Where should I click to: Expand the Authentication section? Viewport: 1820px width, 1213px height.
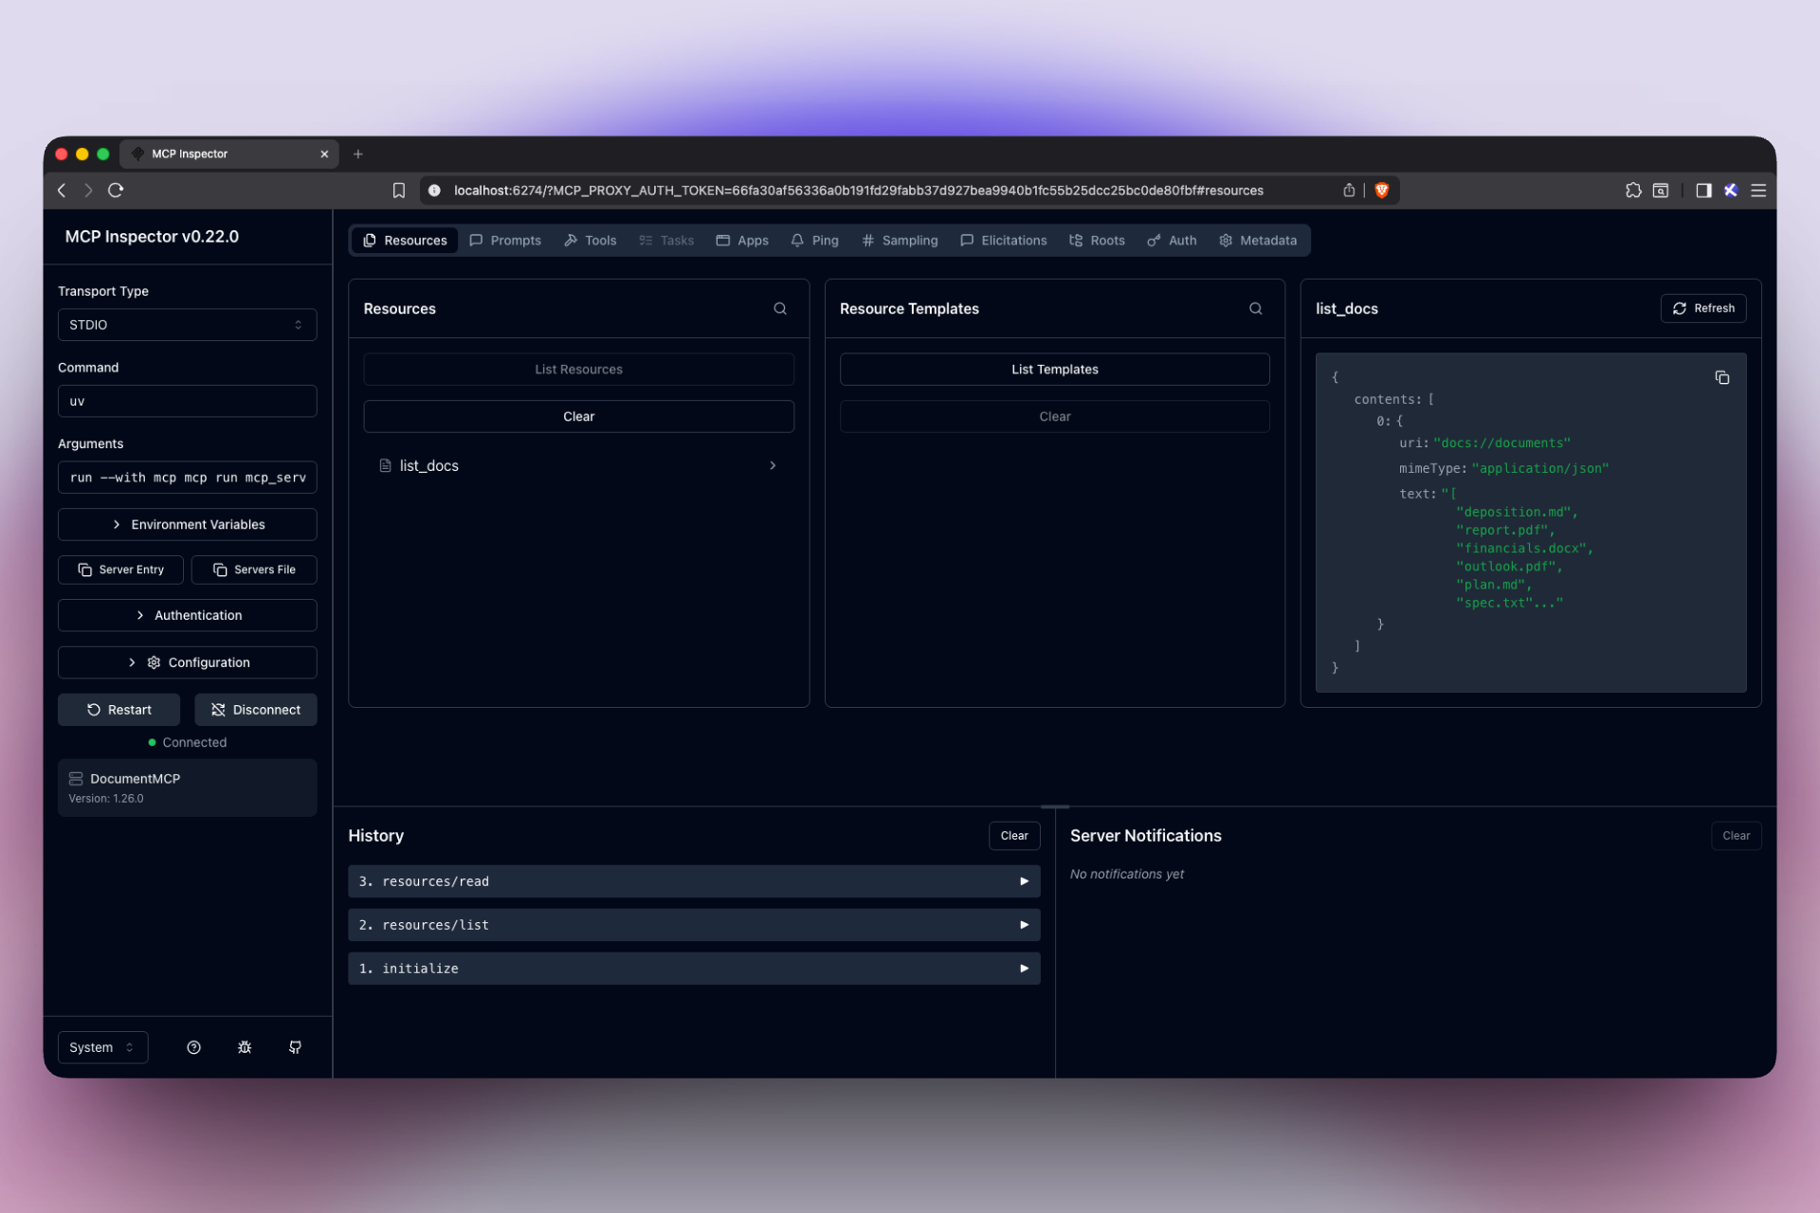tap(188, 615)
